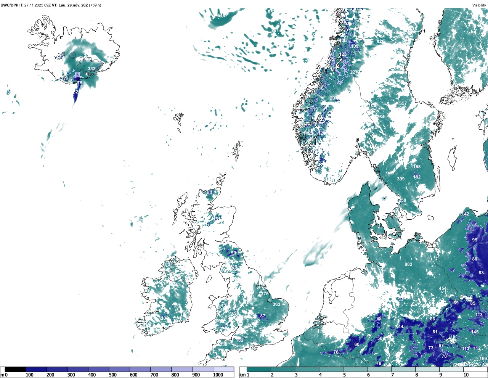Click the '59' value over southern Scotland
The height and width of the screenshot is (378, 488).
coord(233,253)
